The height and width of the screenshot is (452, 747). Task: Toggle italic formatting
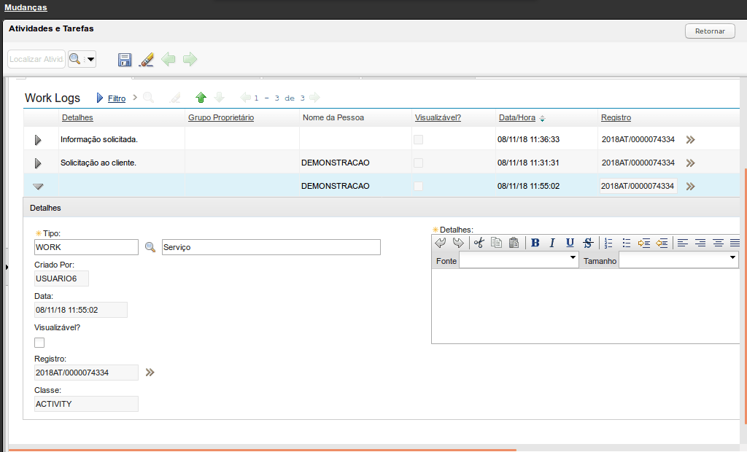[x=552, y=243]
